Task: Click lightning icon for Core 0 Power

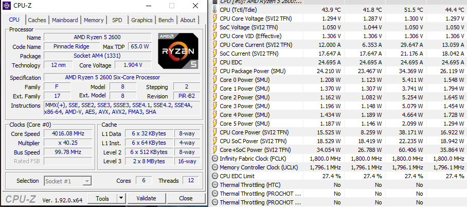Action: point(215,80)
